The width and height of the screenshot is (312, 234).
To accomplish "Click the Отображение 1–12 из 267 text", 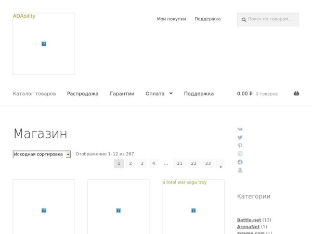I will (105, 154).
